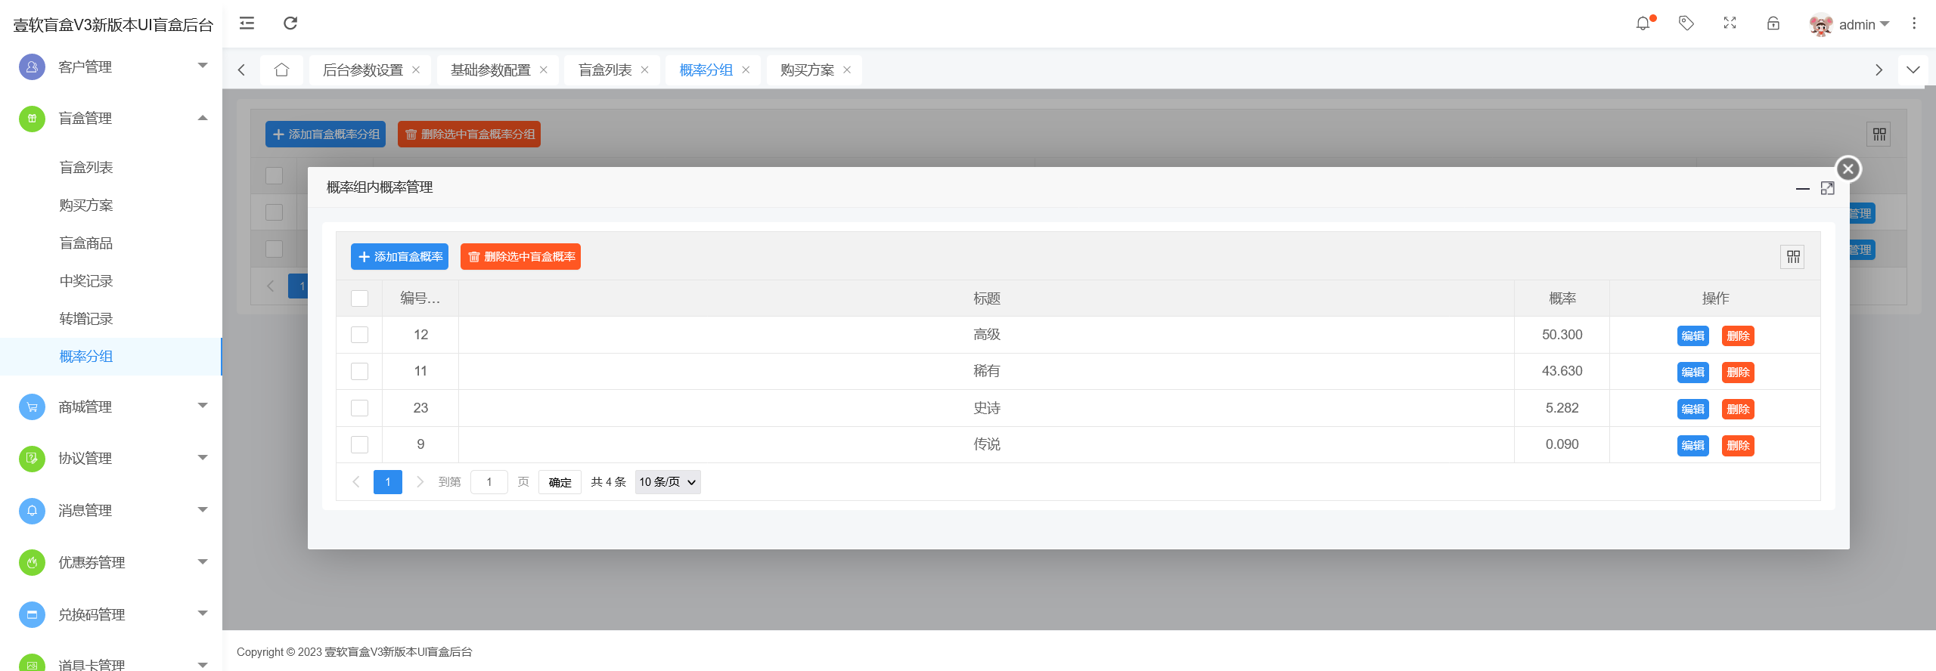
Task: Select checkbox for 史诗 row
Action: click(360, 408)
